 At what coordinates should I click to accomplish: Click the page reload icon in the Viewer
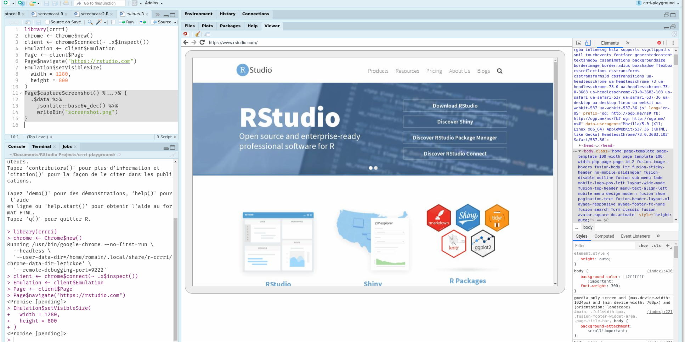point(202,42)
